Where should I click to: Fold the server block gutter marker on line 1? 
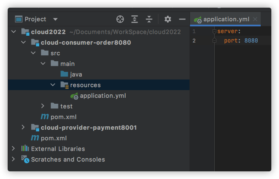pos(214,31)
